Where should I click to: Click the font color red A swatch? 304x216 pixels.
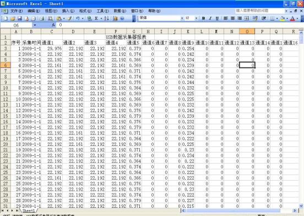pyautogui.click(x=292, y=18)
